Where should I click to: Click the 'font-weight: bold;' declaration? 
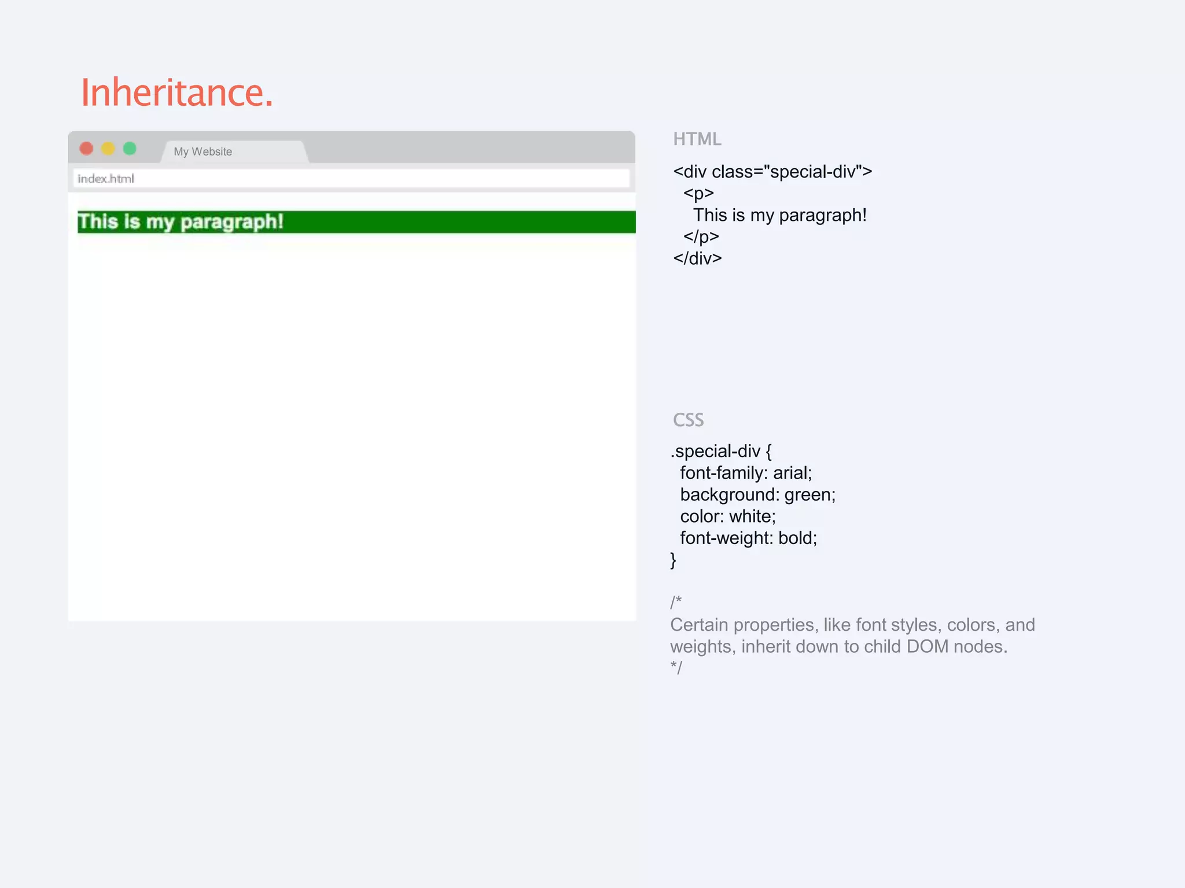point(748,538)
